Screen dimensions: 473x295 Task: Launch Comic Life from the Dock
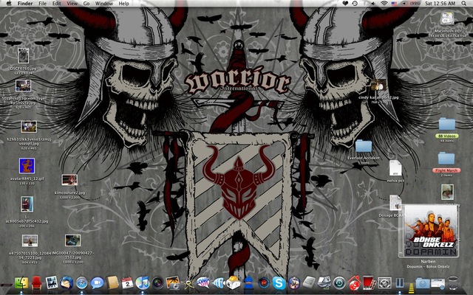tap(203, 282)
